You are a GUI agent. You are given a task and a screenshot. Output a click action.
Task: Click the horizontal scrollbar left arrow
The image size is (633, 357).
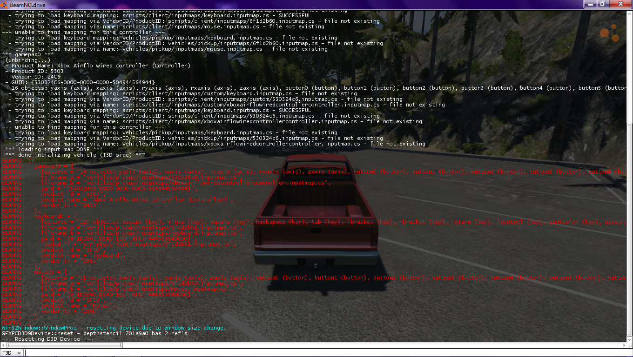[x=3, y=345]
